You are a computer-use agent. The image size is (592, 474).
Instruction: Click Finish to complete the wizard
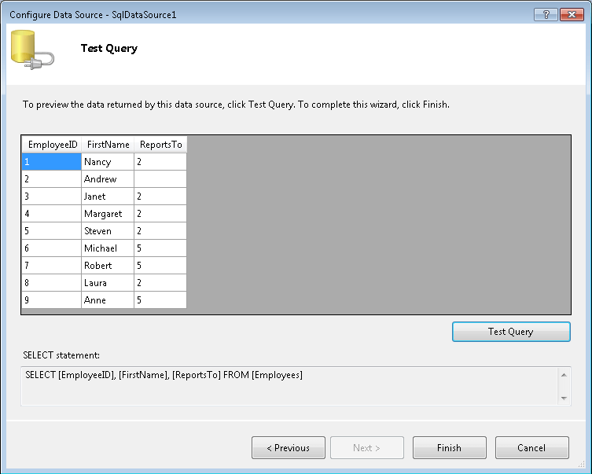coord(449,447)
